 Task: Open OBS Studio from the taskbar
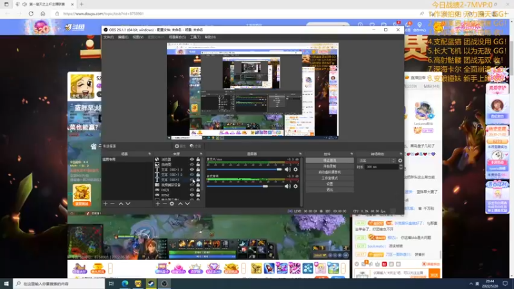pyautogui.click(x=164, y=284)
